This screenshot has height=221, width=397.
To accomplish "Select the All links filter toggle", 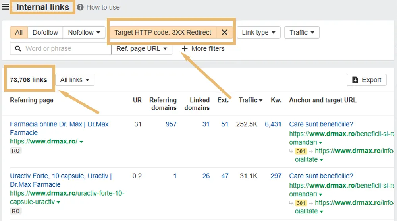I will click(19, 33).
